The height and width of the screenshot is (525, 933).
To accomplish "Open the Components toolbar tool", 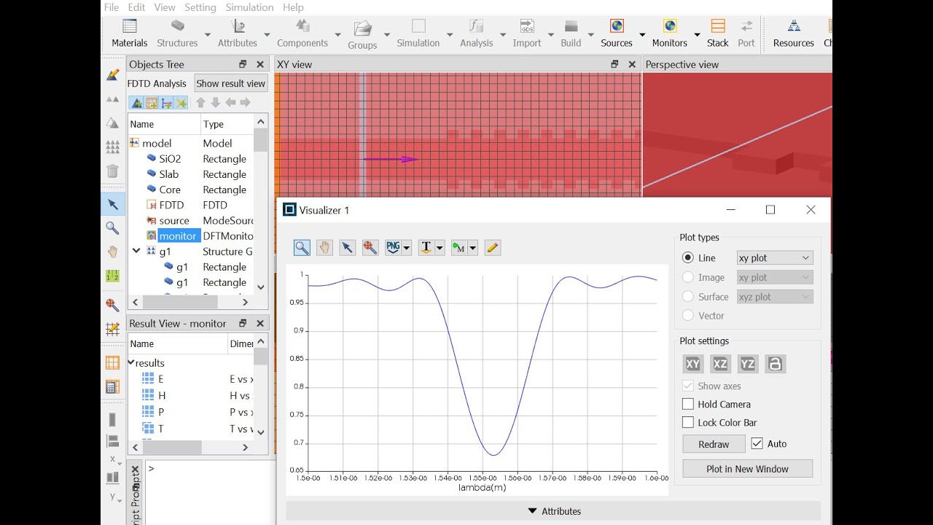I will 302,34.
